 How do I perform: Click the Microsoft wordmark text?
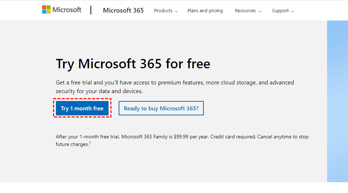coord(67,10)
